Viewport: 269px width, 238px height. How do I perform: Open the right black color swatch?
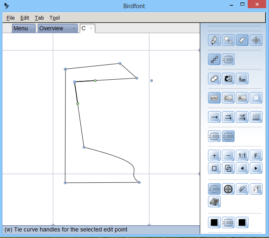[x=242, y=222]
